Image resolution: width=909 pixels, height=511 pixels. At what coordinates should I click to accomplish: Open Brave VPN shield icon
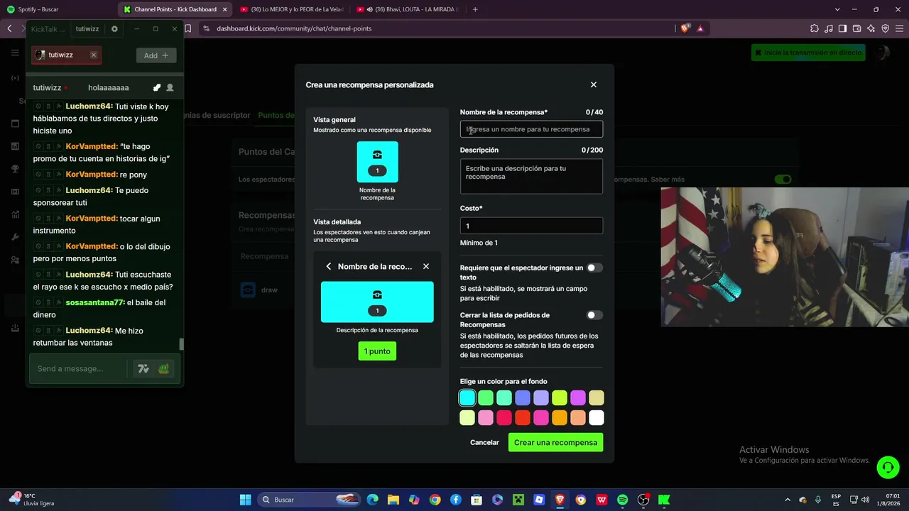point(885,28)
